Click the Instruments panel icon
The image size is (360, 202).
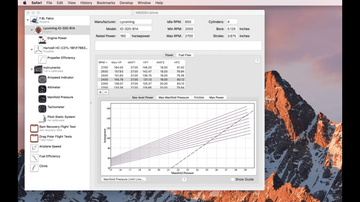[x=38, y=69]
